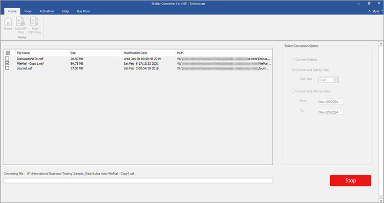Collapse the ribbon with Style caret icon
Viewport: 384px width, 203px height.
[369, 11]
